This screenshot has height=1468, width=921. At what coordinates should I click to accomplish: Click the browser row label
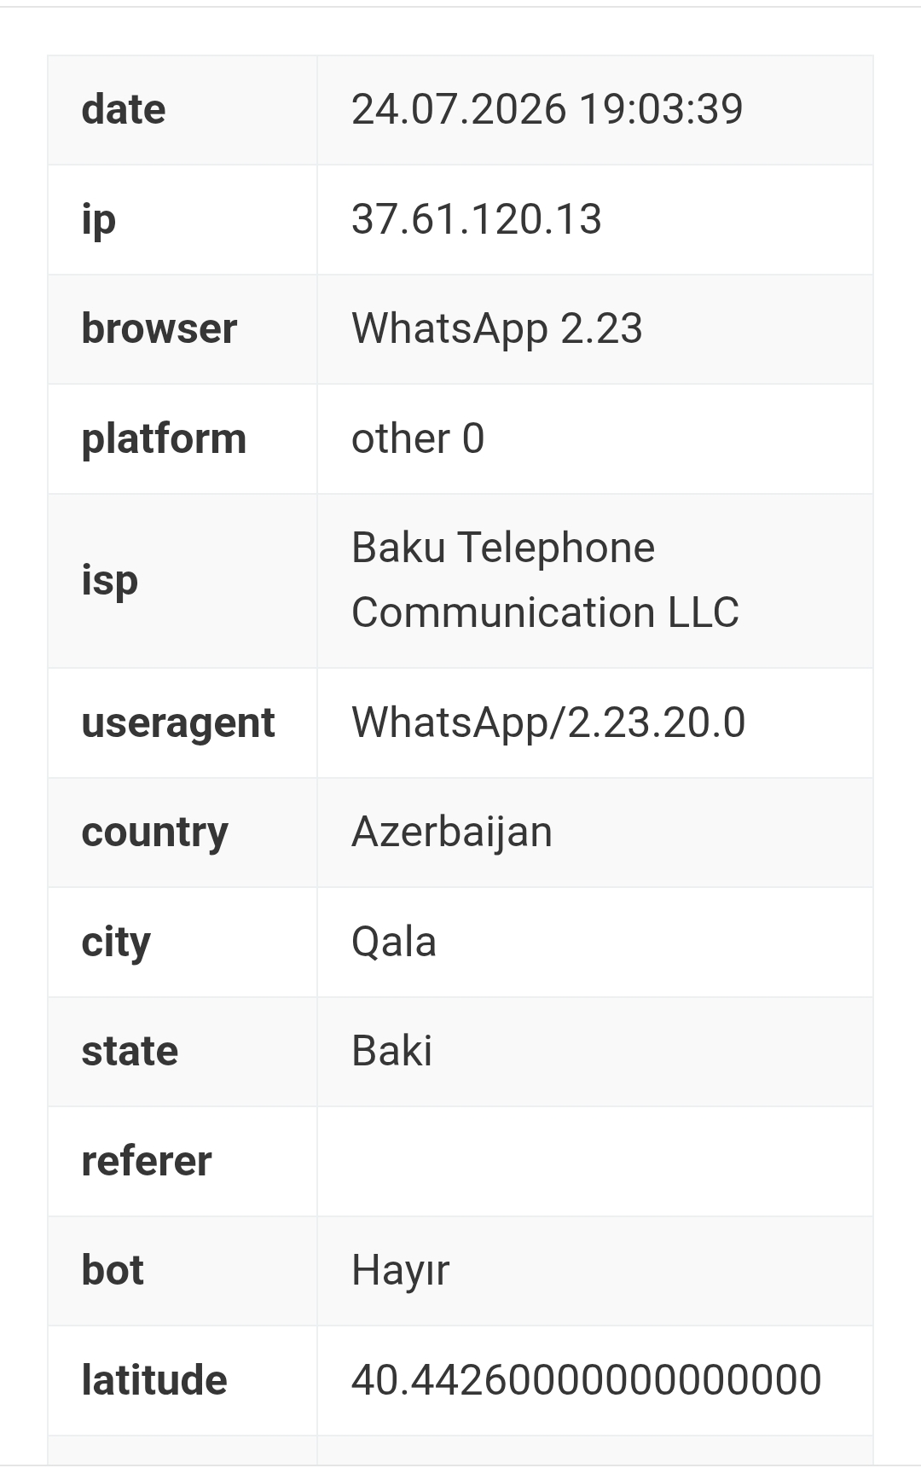159,328
